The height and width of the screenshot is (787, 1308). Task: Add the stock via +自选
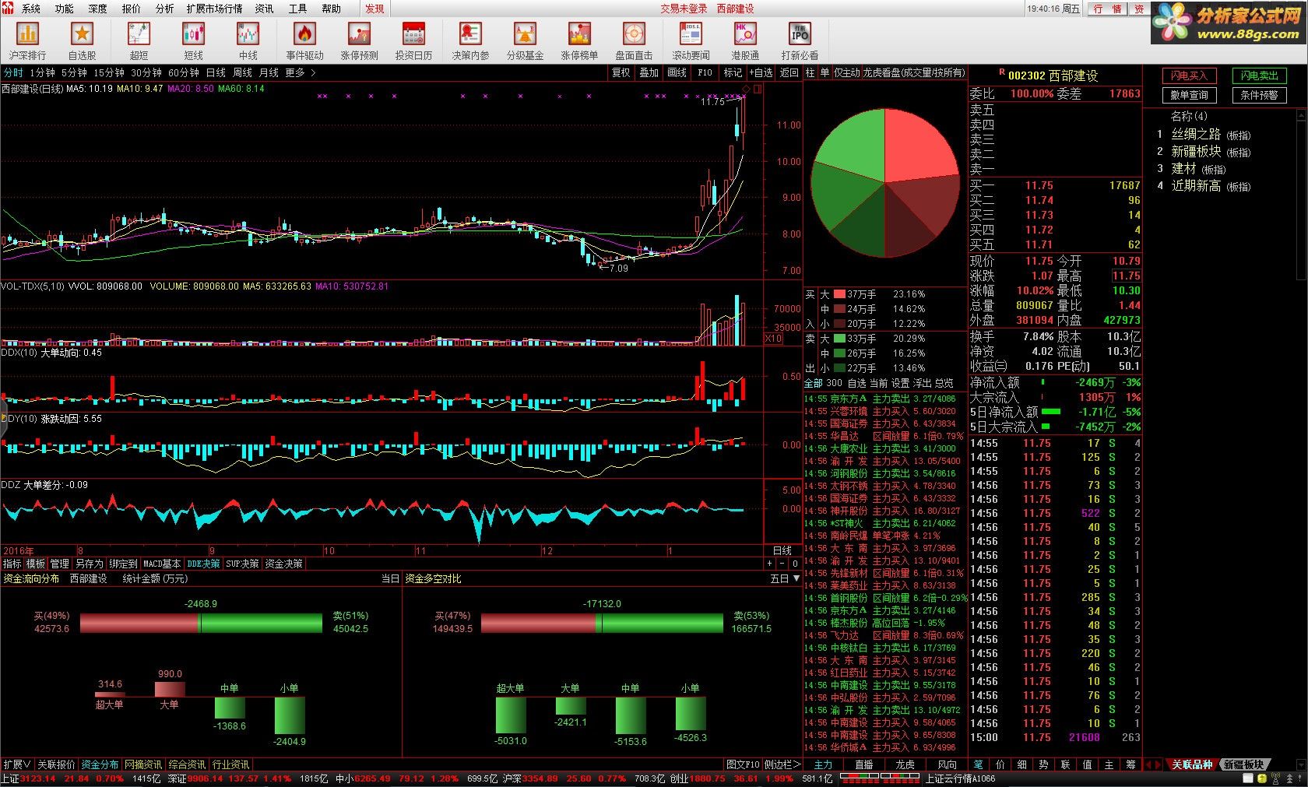coord(761,72)
